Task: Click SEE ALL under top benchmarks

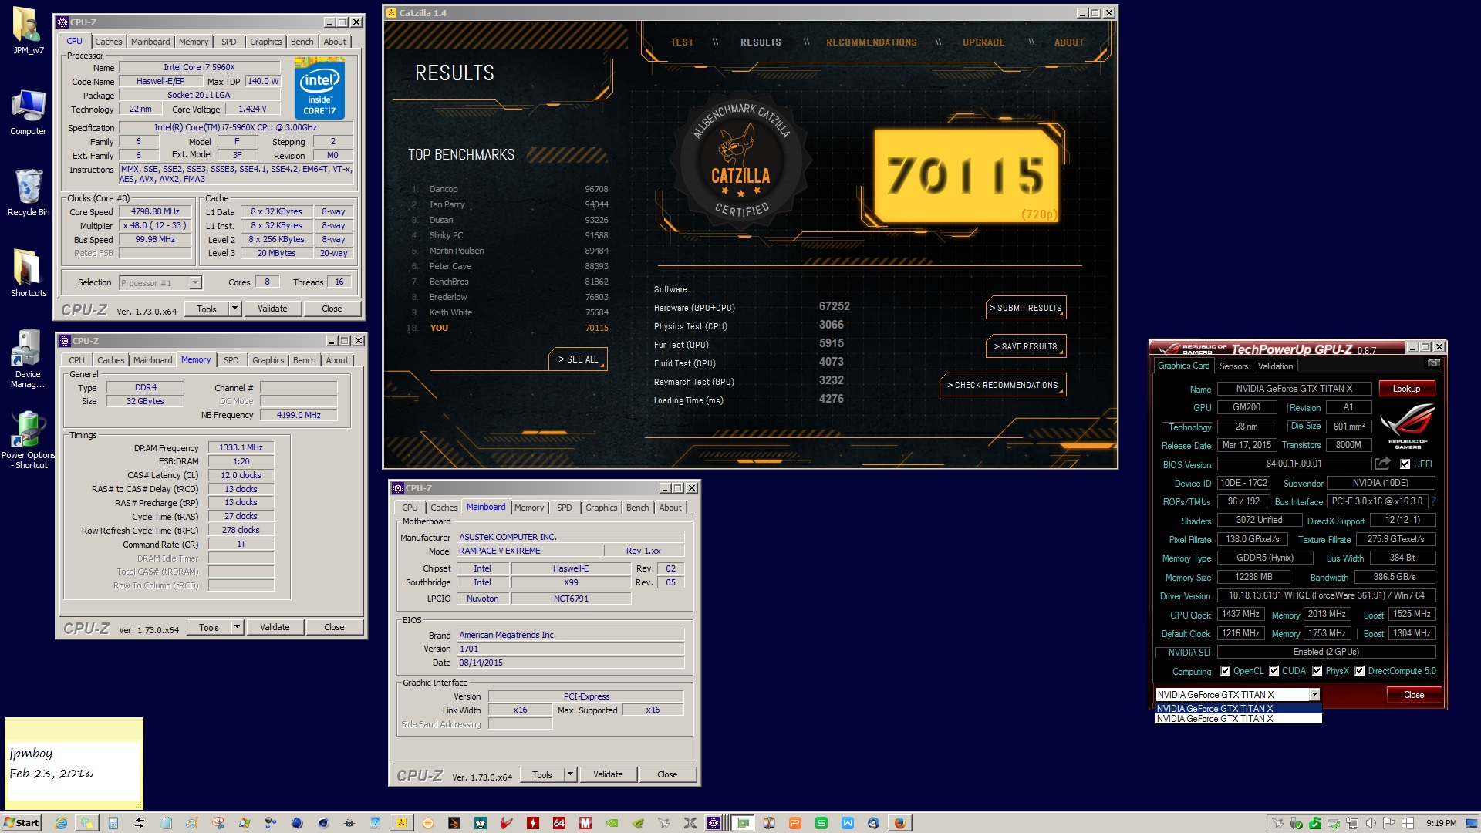Action: pyautogui.click(x=579, y=359)
